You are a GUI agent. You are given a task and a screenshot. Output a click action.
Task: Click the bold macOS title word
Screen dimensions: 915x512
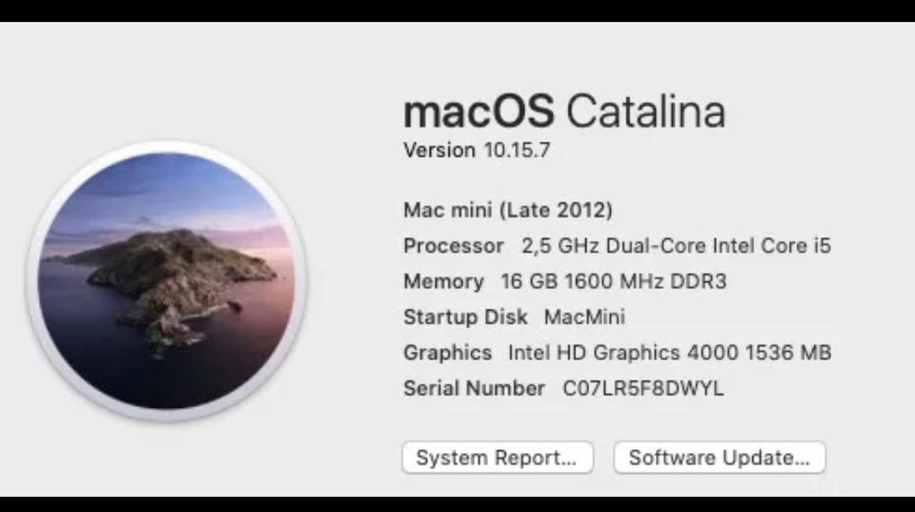(x=478, y=112)
